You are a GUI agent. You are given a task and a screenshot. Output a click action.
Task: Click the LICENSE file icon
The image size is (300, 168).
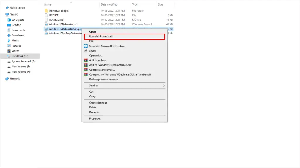(46, 15)
